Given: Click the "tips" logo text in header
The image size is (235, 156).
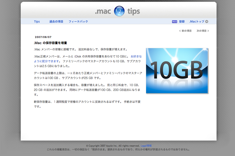Looking at the screenshot, I should pyautogui.click(x=133, y=11).
